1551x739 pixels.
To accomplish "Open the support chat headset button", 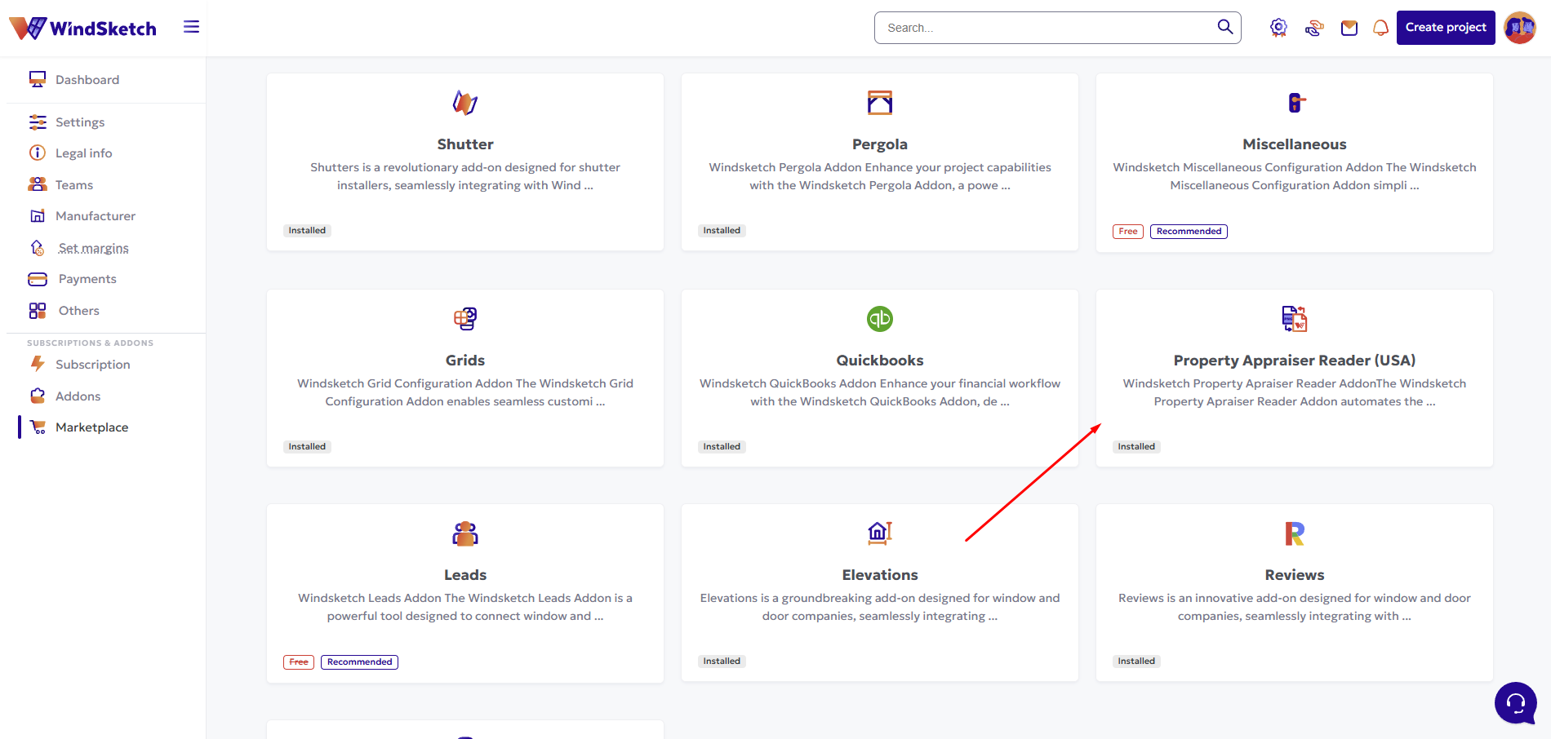I will pyautogui.click(x=1516, y=703).
